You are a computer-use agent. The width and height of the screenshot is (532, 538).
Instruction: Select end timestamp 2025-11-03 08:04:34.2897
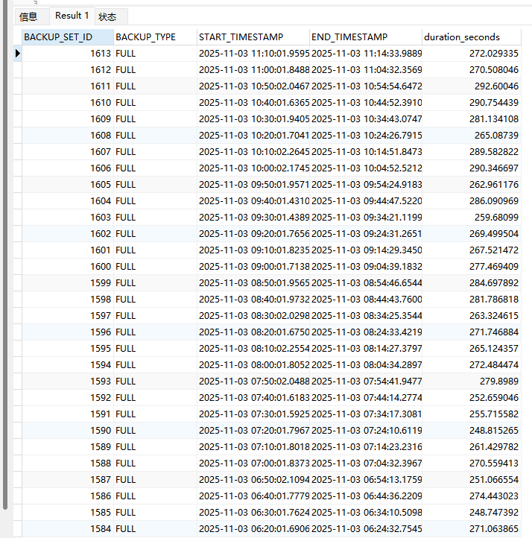pyautogui.click(x=366, y=365)
